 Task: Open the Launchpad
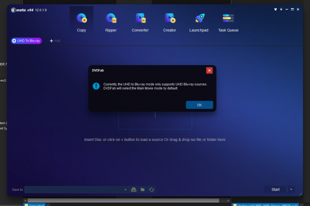click(x=199, y=22)
